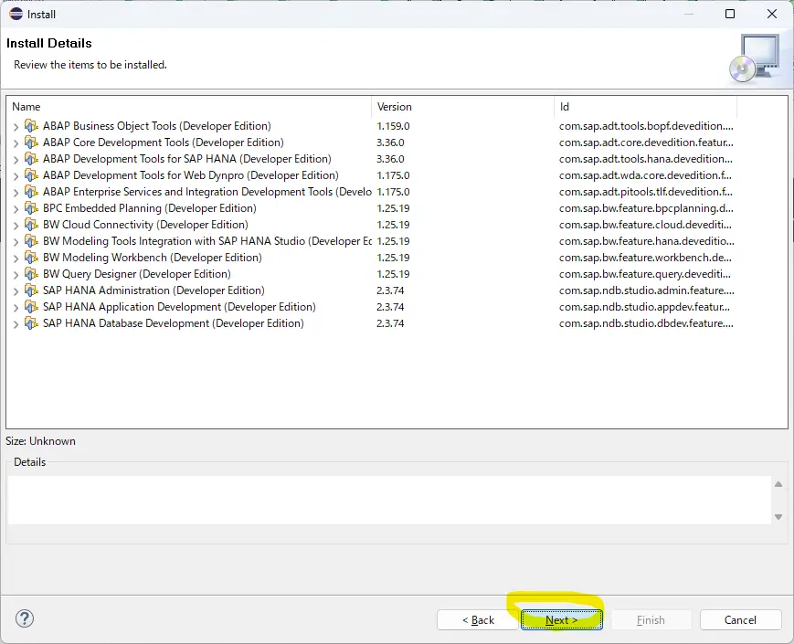This screenshot has height=644, width=794.
Task: Click the ABAP Core Development Tools feature icon
Action: [x=31, y=143]
